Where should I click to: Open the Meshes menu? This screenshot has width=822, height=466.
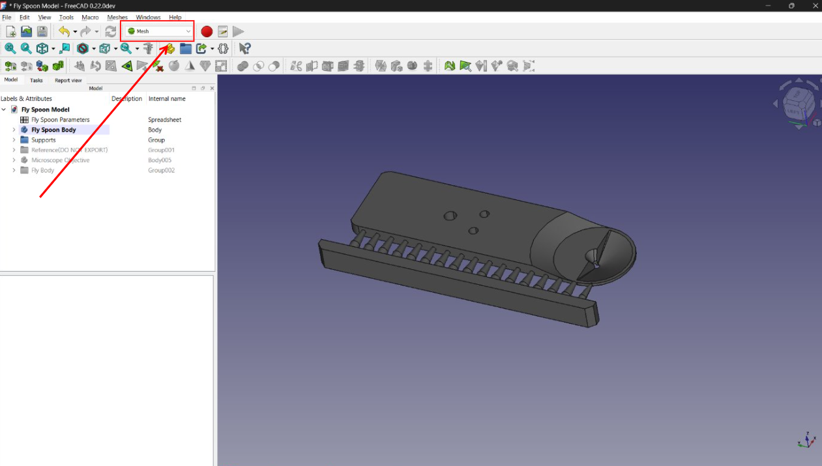[117, 18]
